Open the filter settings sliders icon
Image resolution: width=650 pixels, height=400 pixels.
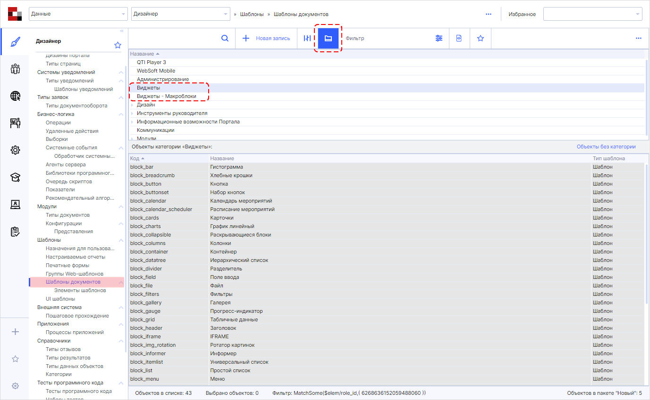click(x=439, y=38)
